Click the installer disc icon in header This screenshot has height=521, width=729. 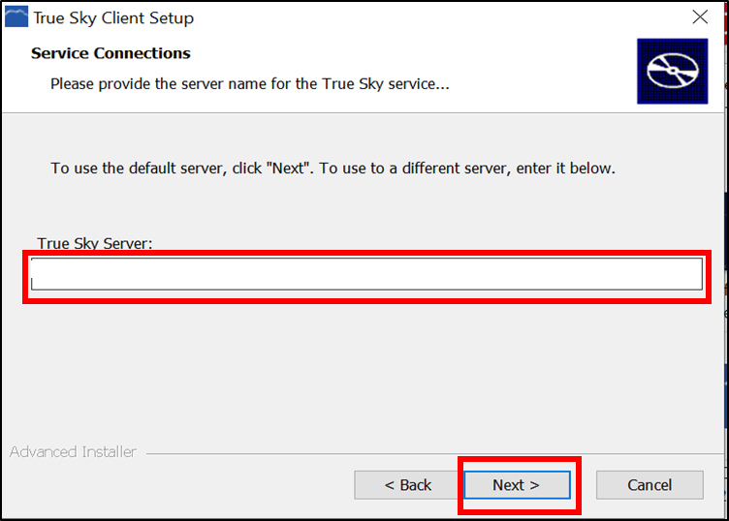coord(672,71)
